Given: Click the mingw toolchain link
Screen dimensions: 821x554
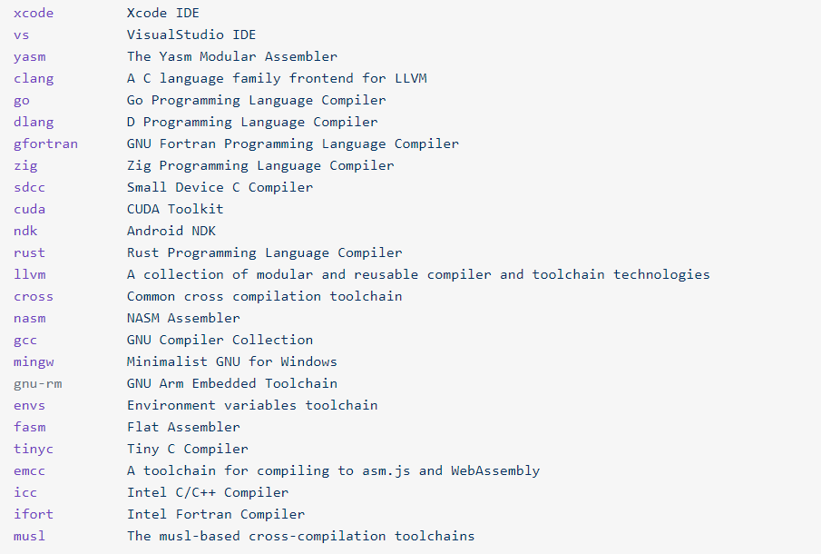Looking at the screenshot, I should (x=34, y=362).
